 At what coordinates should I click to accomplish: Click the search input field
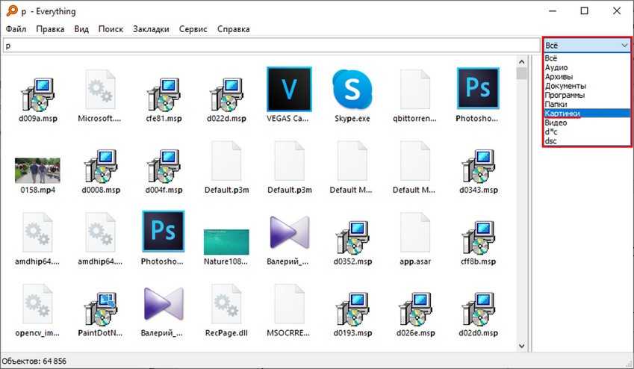pos(269,46)
